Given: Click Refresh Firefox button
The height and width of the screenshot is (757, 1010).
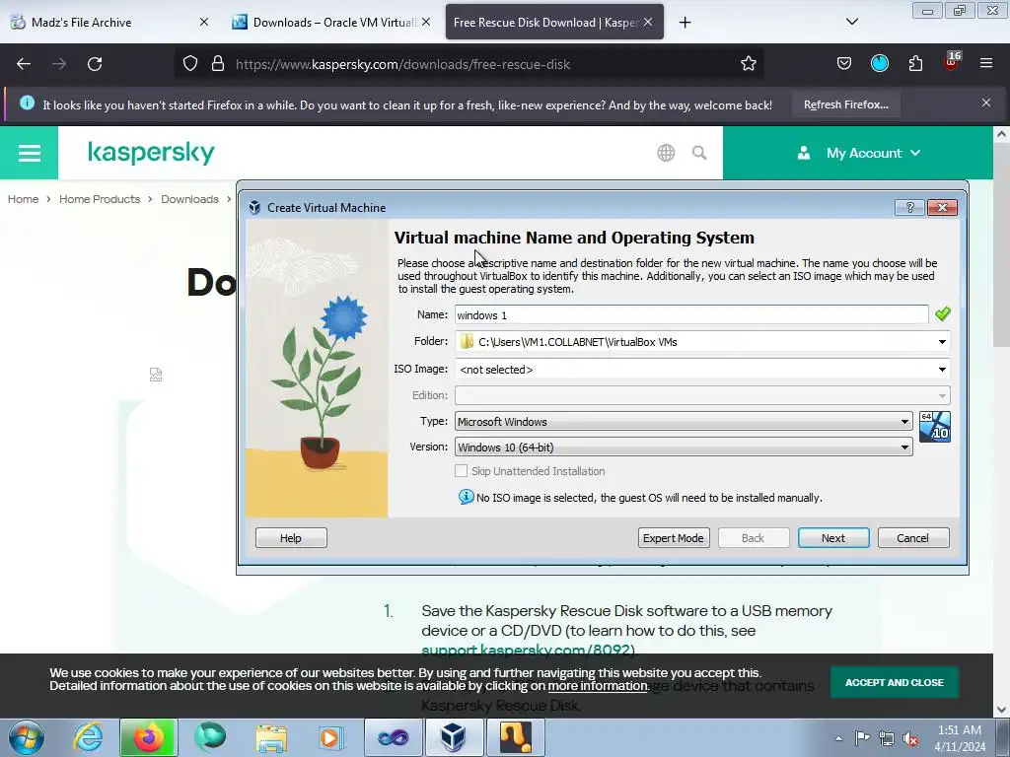Looking at the screenshot, I should click(845, 104).
